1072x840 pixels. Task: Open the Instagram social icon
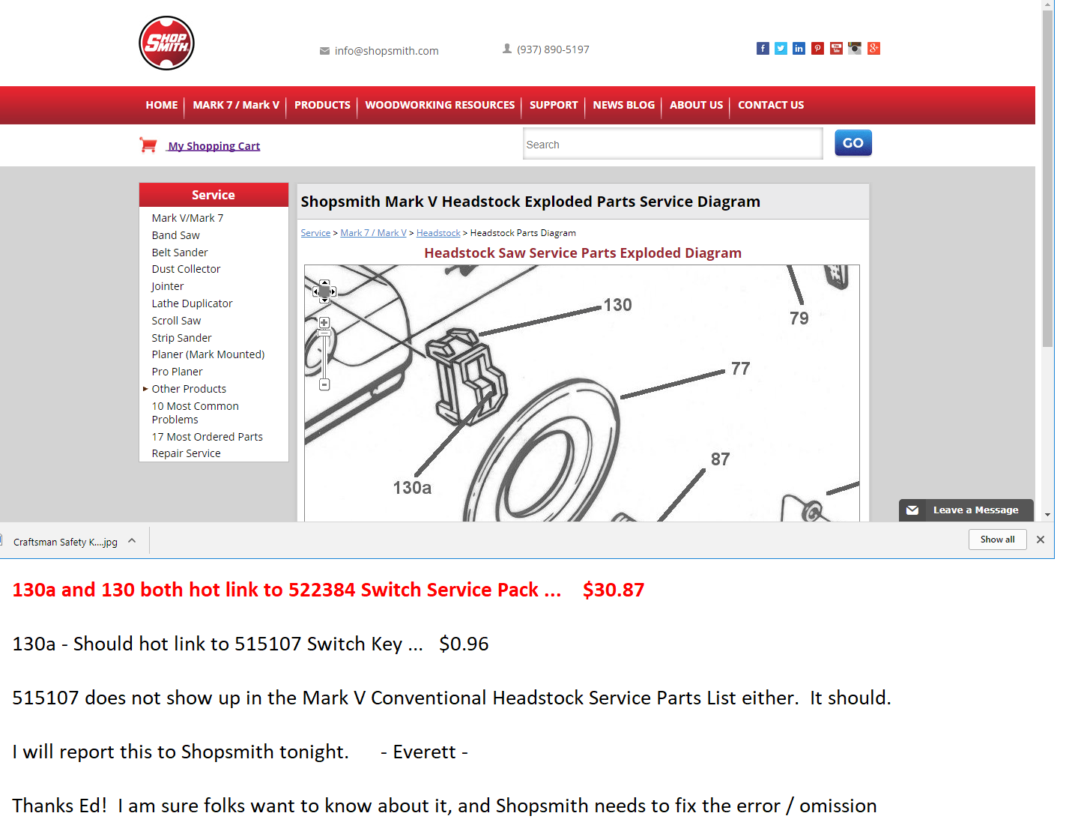tap(855, 49)
